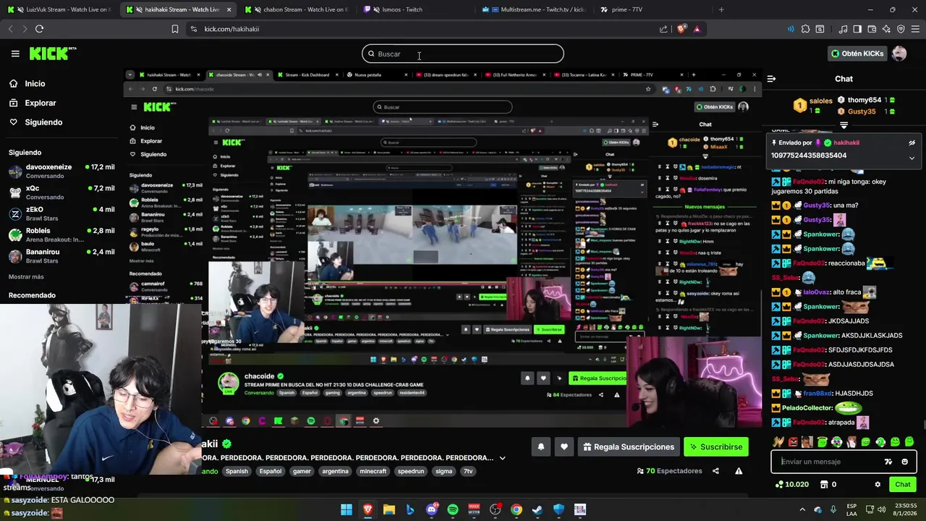Open File Explorer from taskbar

pos(389,510)
